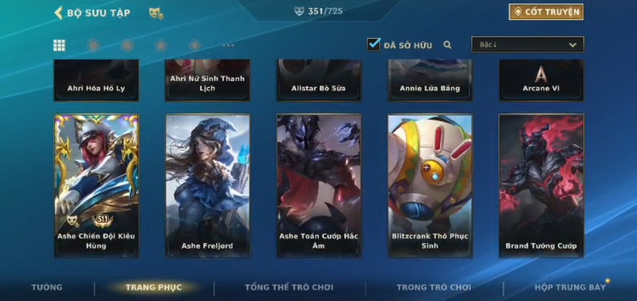Select the diamond rarity filter icon
The height and width of the screenshot is (301, 637).
click(194, 45)
